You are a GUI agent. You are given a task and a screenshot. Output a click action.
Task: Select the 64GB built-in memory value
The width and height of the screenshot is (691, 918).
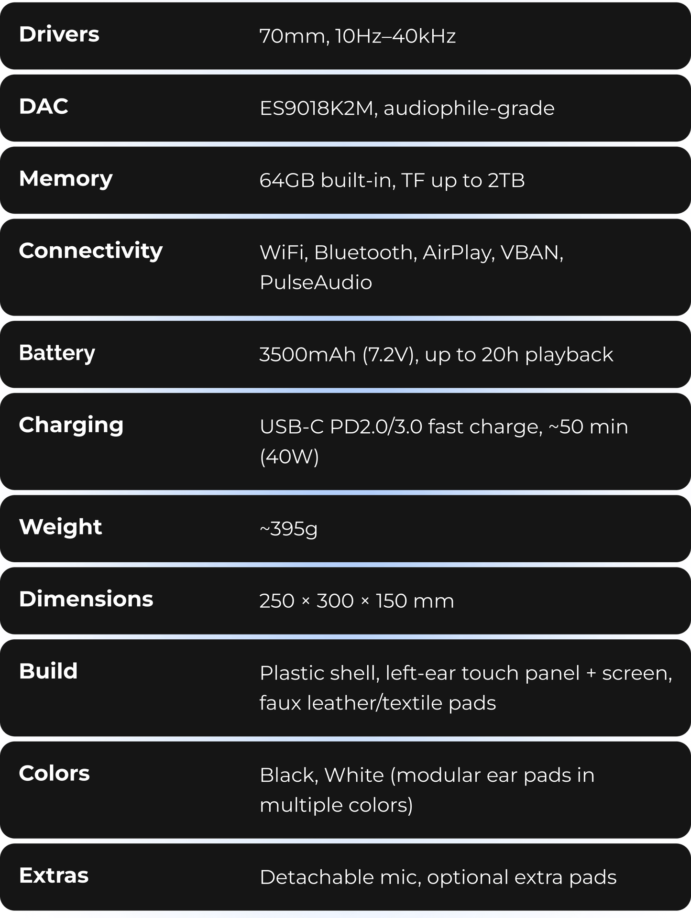tap(392, 181)
